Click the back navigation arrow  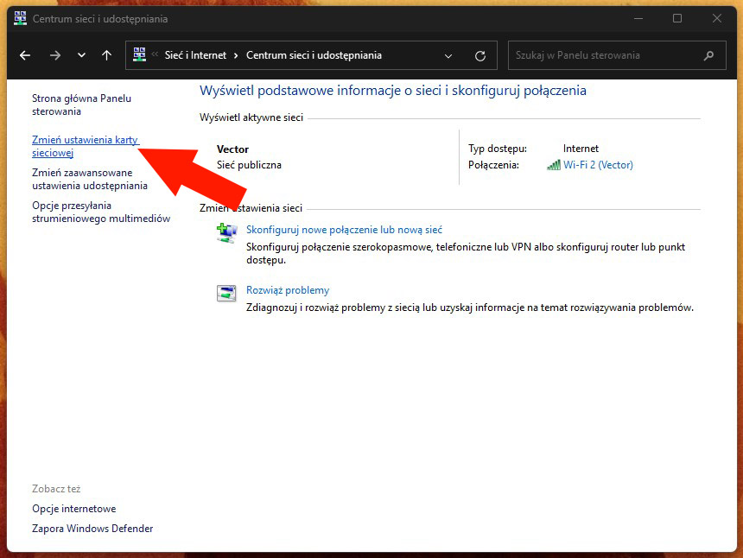click(x=24, y=54)
